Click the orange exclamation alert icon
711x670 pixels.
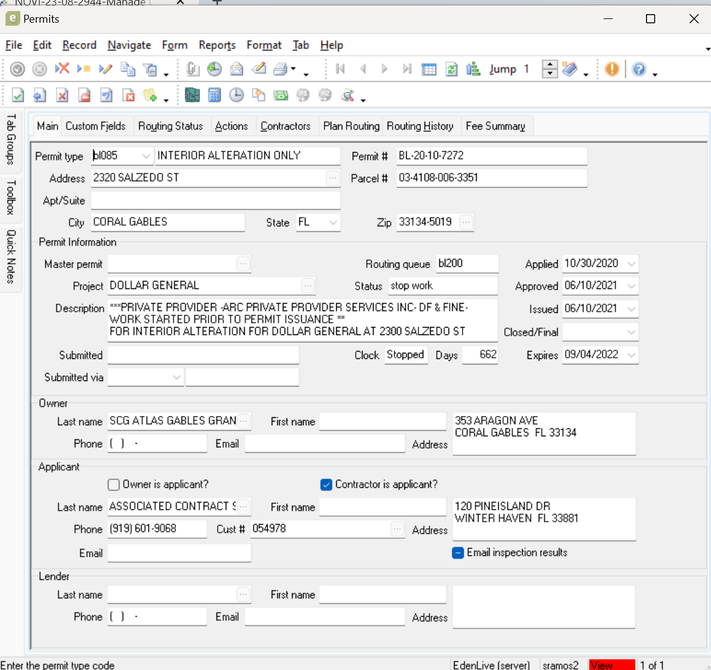coord(612,69)
